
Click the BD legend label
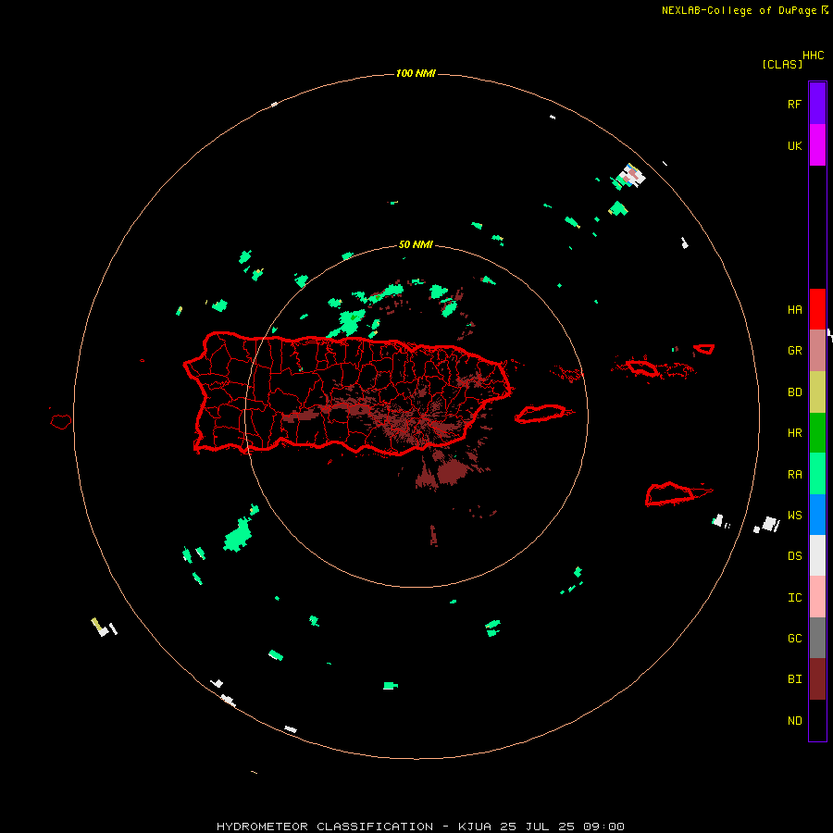pos(794,392)
